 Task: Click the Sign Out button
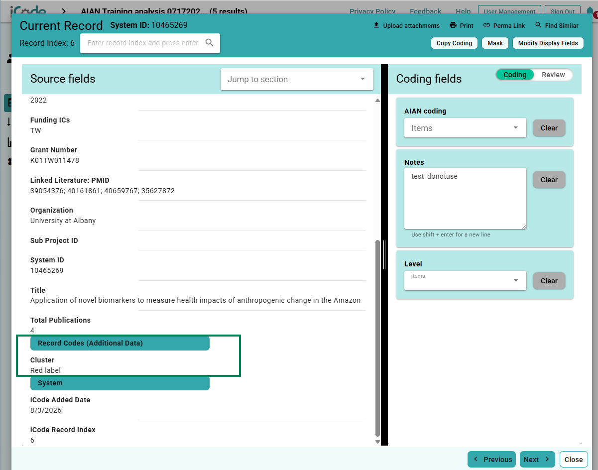point(562,11)
